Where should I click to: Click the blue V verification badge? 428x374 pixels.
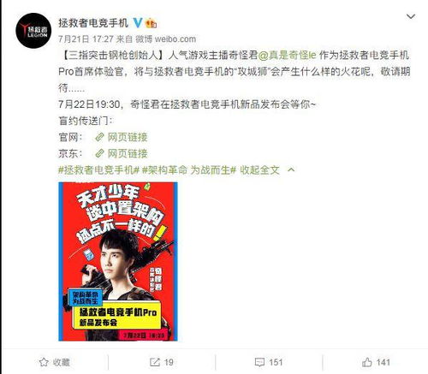[x=138, y=23]
